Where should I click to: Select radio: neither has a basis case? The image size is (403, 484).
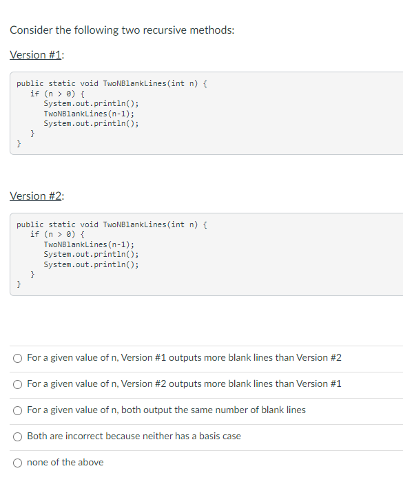18,436
